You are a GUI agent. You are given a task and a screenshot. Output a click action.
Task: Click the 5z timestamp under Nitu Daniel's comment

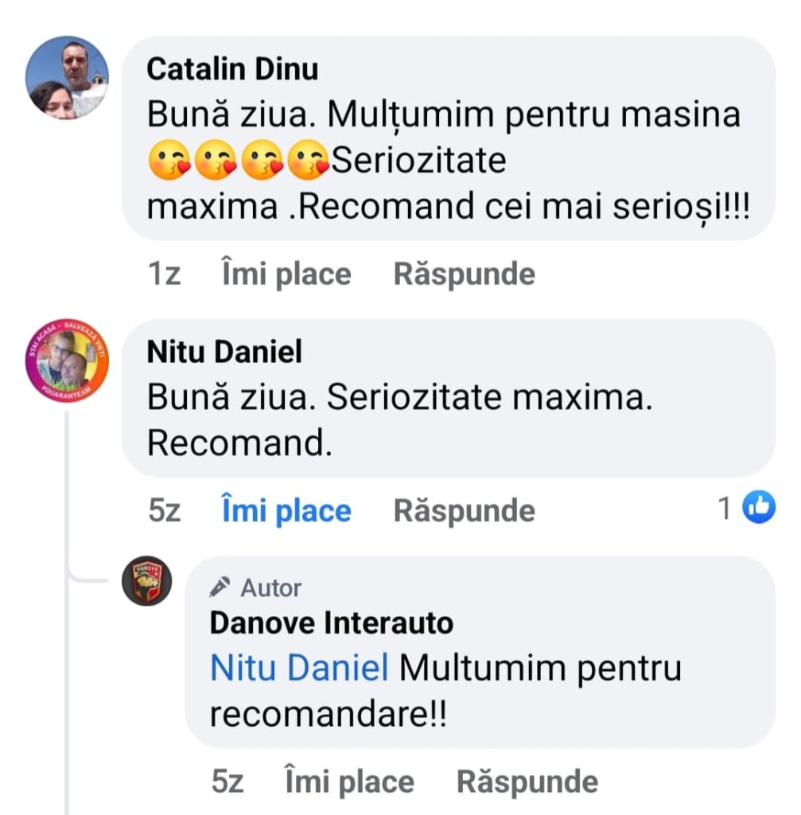pyautogui.click(x=164, y=511)
